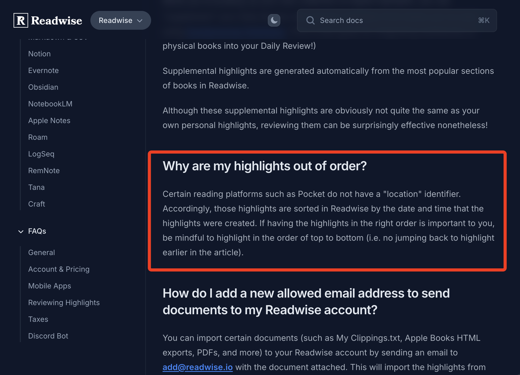Open the Discord Bot FAQ page
520x375 pixels.
tap(48, 336)
